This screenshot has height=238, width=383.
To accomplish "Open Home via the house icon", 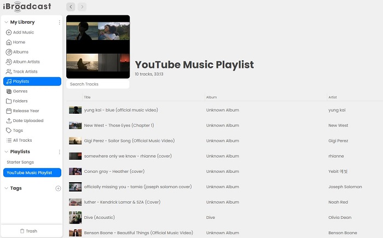I will (x=9, y=42).
